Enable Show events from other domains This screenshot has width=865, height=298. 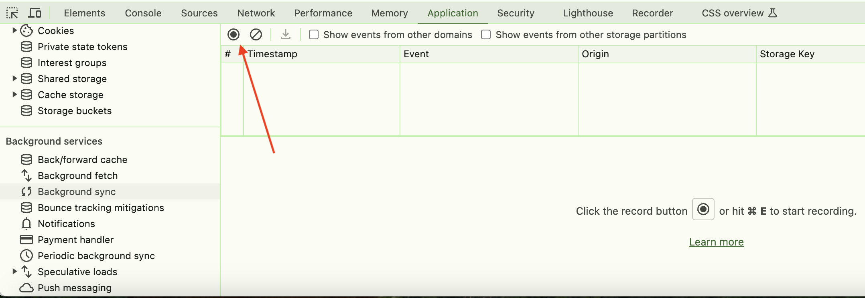pyautogui.click(x=314, y=35)
